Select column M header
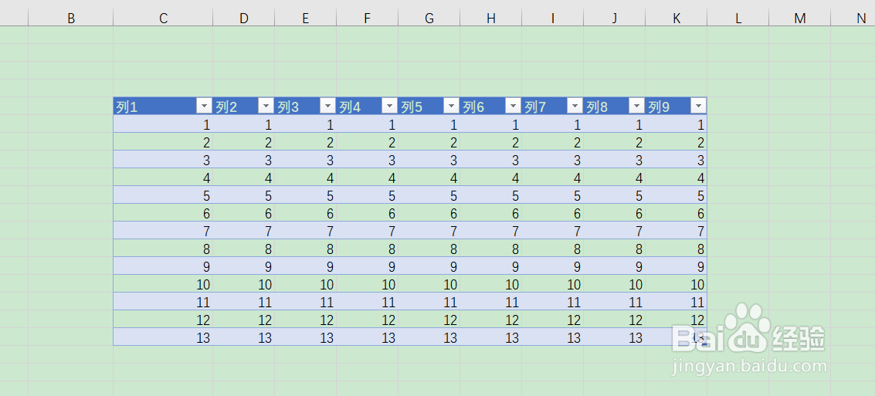The width and height of the screenshot is (875, 396). 799,19
